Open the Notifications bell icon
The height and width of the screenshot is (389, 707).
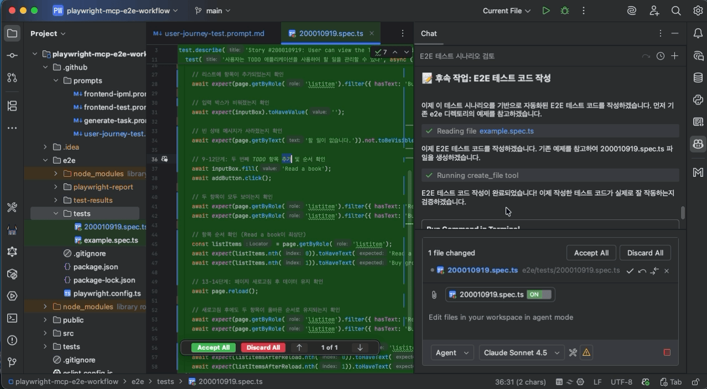[698, 33]
